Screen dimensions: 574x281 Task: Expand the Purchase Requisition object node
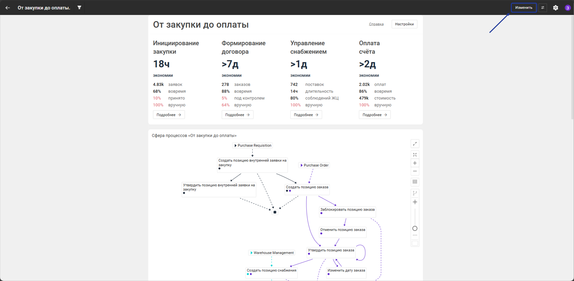click(x=253, y=146)
